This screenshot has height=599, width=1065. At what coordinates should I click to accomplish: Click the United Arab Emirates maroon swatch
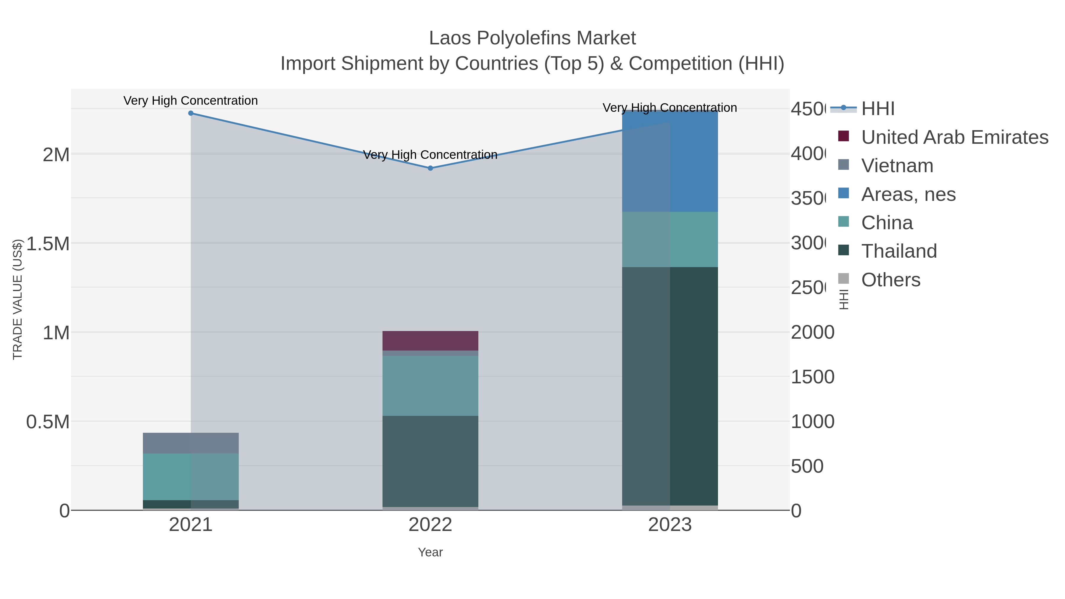click(x=843, y=136)
